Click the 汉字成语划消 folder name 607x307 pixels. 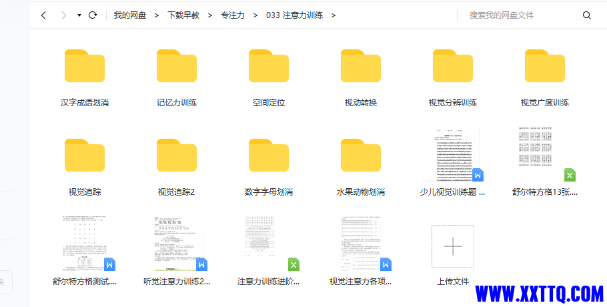pyautogui.click(x=85, y=103)
